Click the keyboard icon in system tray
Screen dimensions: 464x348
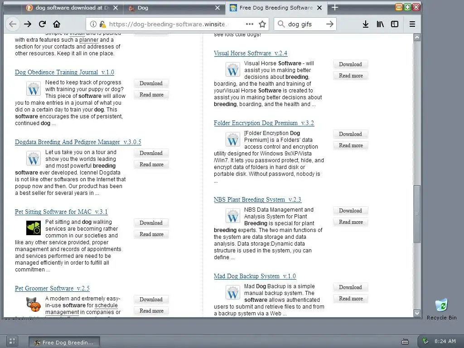click(405, 342)
